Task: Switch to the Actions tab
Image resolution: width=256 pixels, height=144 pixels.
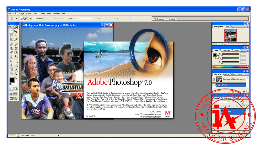Action: point(226,74)
